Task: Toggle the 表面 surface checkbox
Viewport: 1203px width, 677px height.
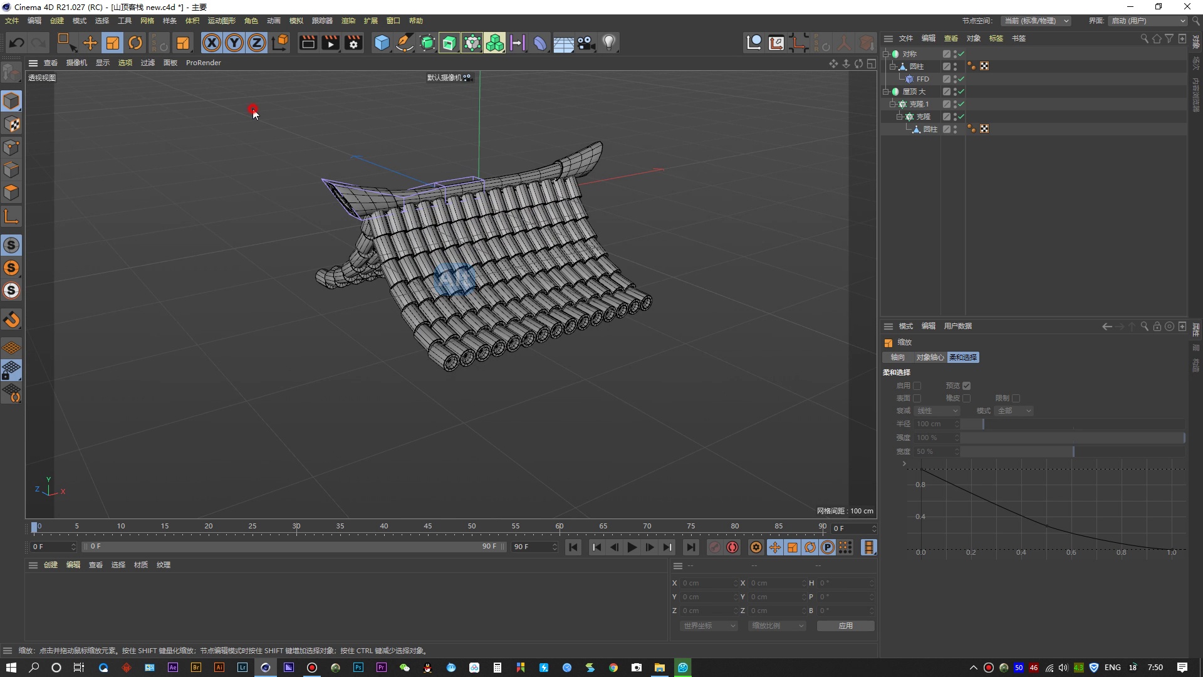Action: pyautogui.click(x=917, y=398)
